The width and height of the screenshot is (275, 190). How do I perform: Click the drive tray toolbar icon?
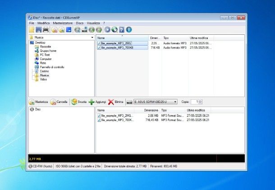(x=85, y=30)
